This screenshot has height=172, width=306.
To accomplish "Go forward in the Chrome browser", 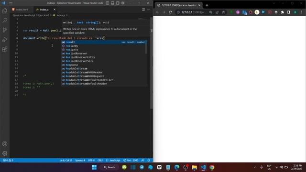I will (x=164, y=12).
